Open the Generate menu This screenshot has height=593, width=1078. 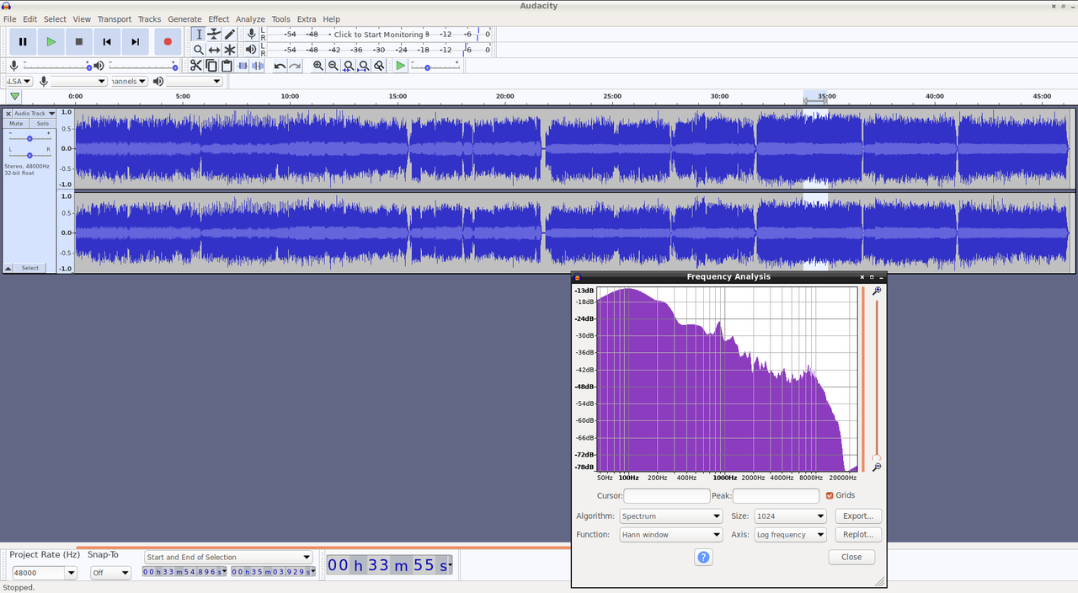tap(184, 19)
